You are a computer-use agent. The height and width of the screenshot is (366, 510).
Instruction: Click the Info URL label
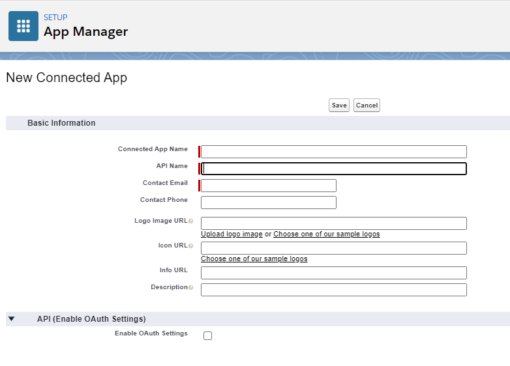(173, 270)
